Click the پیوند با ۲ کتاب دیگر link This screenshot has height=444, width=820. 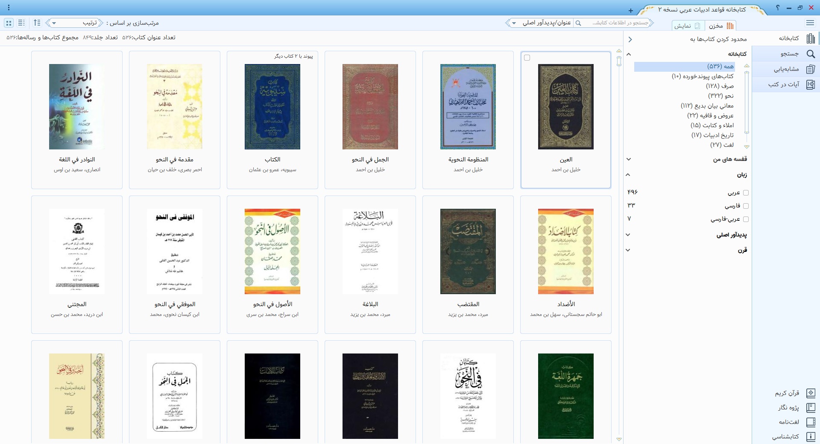[x=293, y=56]
